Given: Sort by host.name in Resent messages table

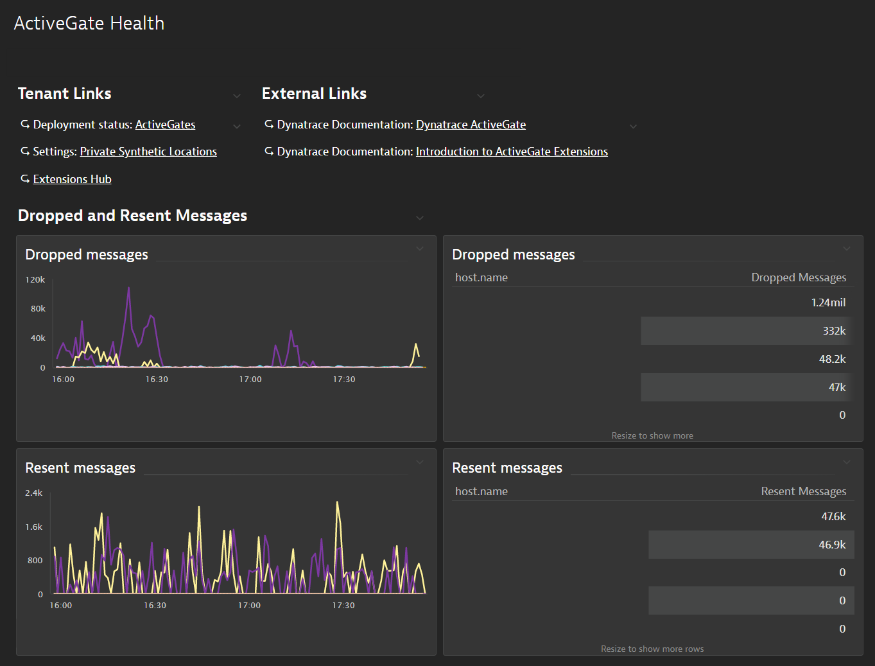Looking at the screenshot, I should 481,491.
